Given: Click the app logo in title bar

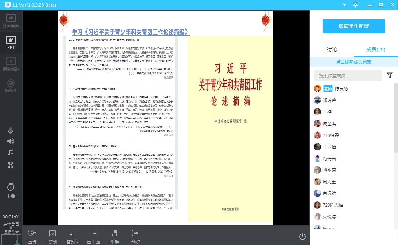Looking at the screenshot, I should [8, 5].
